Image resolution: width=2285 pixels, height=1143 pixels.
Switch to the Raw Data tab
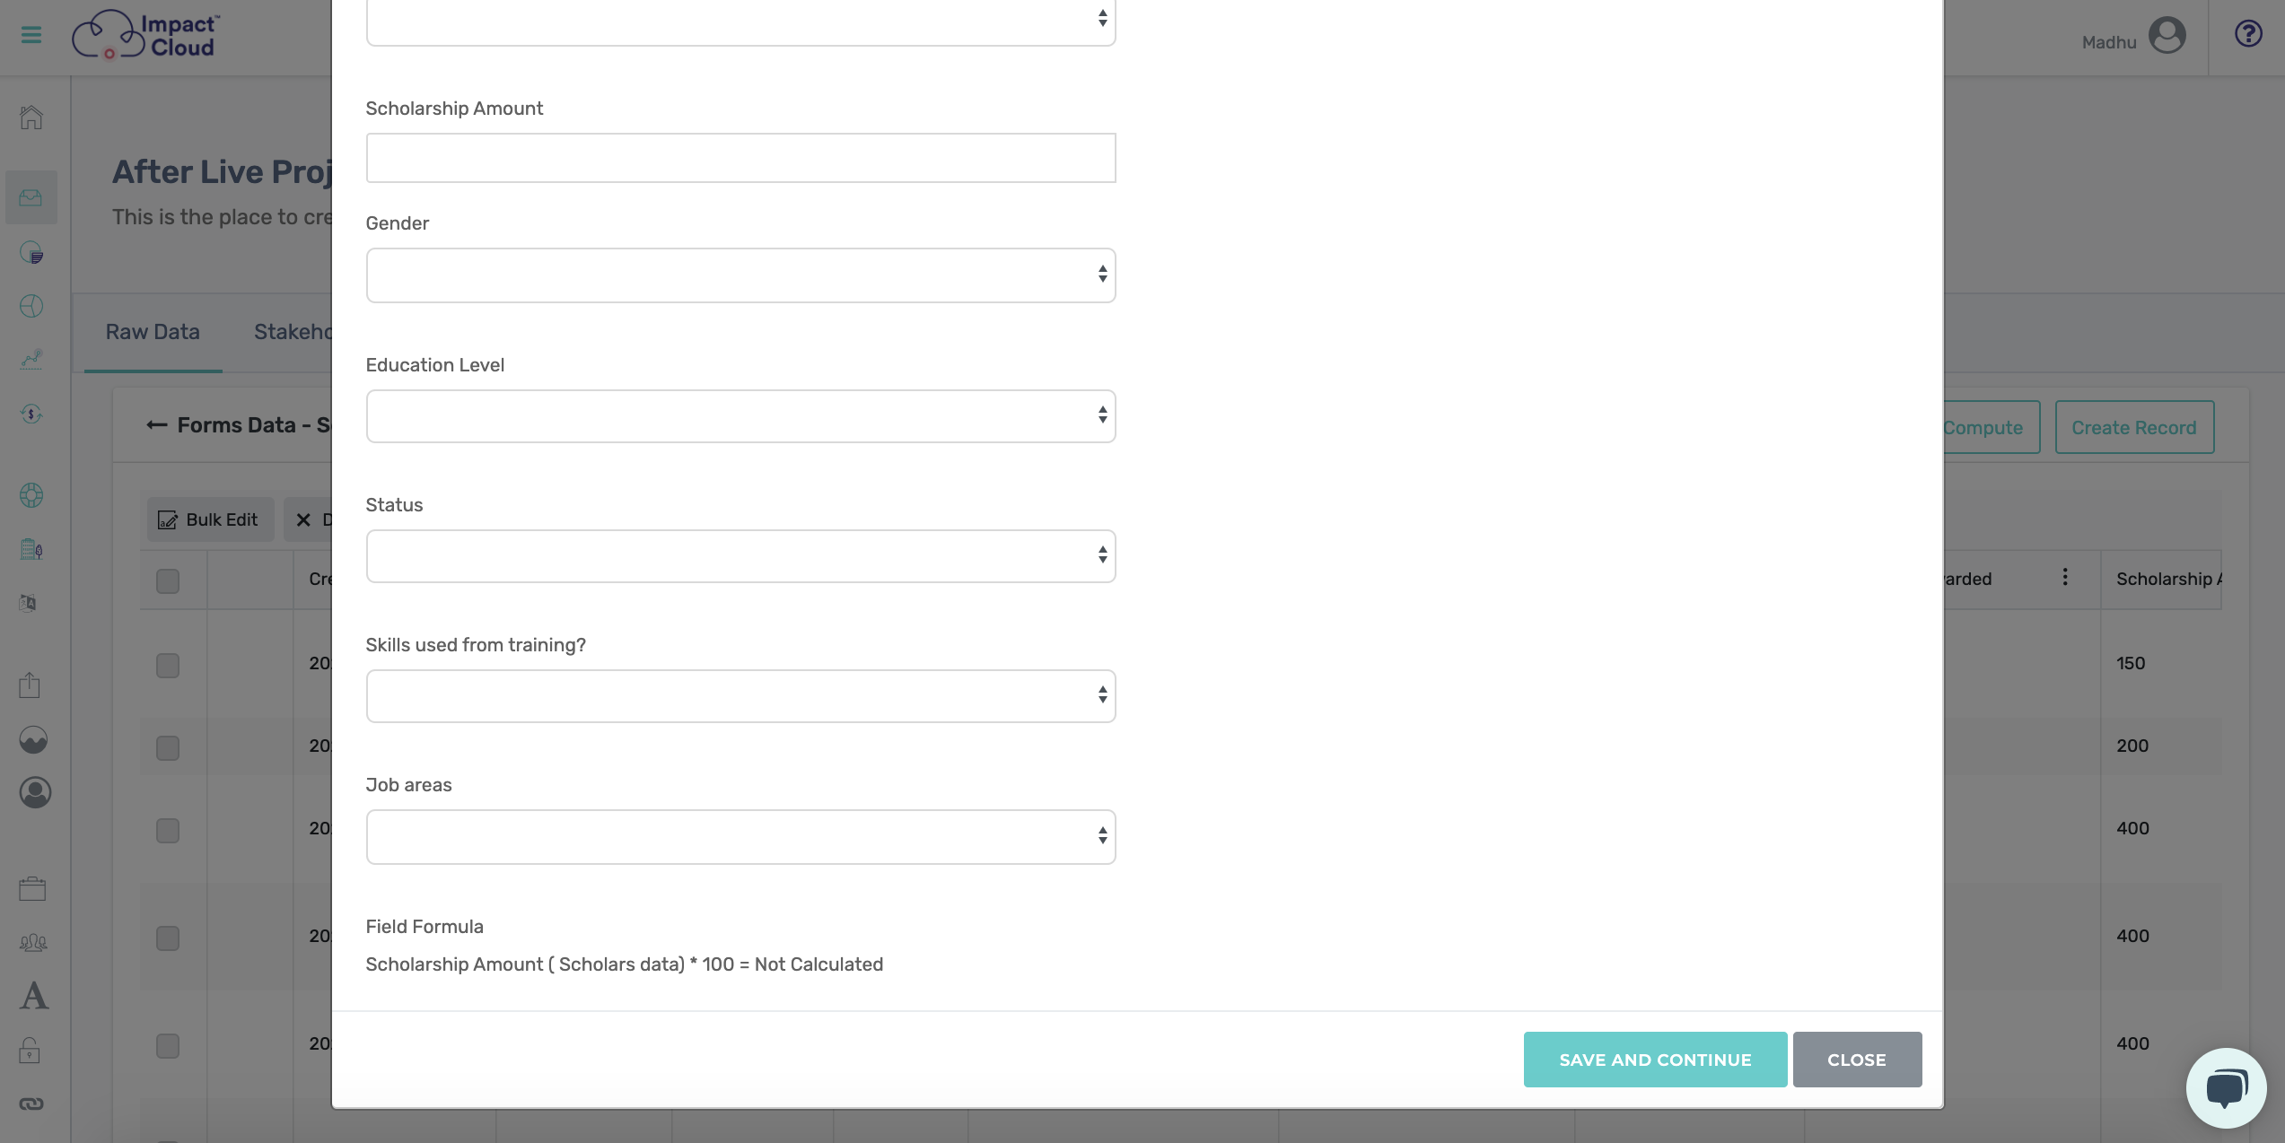[153, 332]
